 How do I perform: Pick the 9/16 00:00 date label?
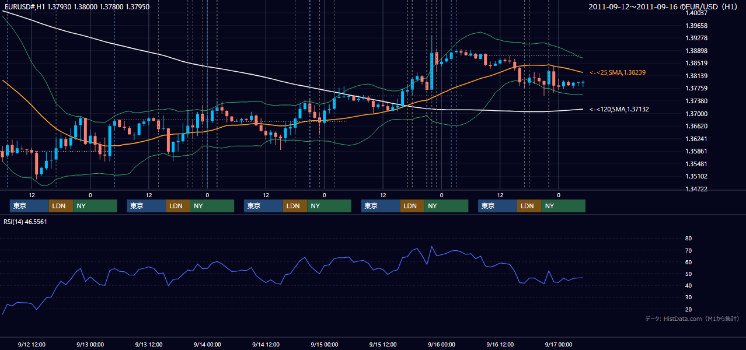pyautogui.click(x=441, y=344)
